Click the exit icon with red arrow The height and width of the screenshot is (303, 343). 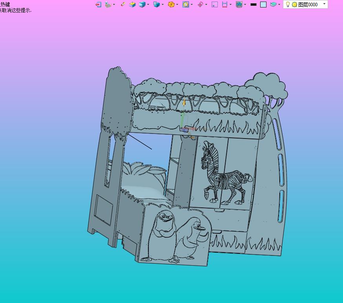[99, 5]
